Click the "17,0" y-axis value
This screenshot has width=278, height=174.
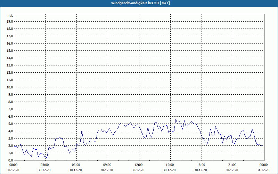click(10, 36)
